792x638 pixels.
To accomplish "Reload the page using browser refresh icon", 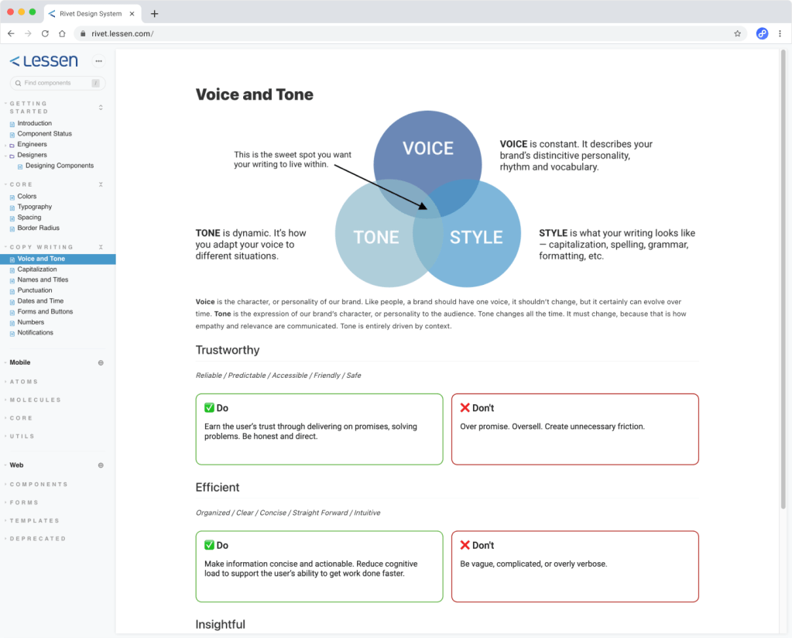I will click(x=45, y=34).
